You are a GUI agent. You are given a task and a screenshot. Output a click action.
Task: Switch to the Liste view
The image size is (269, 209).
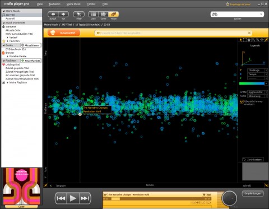[x=93, y=14]
